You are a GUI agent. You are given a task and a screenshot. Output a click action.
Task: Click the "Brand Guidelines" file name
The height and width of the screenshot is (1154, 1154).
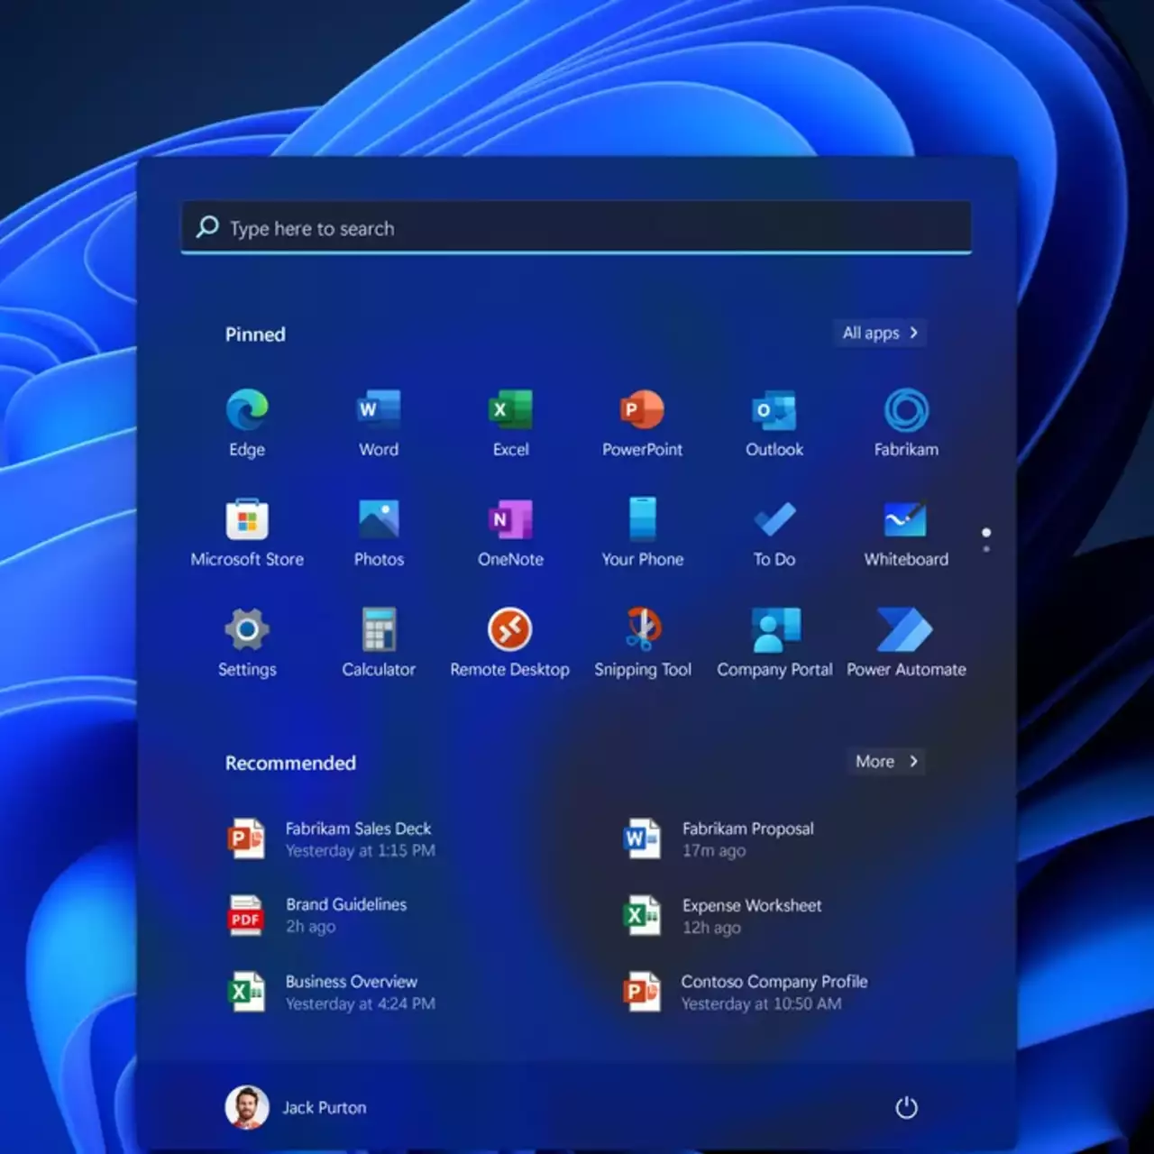[x=346, y=904]
